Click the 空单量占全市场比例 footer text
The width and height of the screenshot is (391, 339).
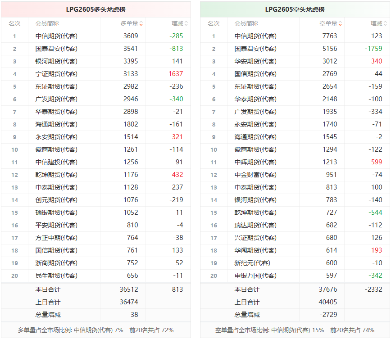coord(295,330)
